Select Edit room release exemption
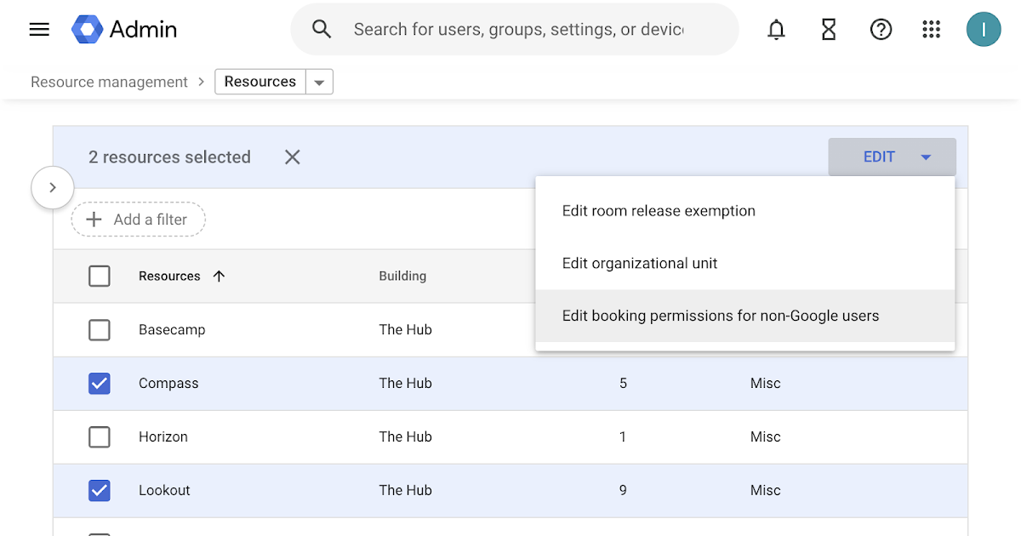The width and height of the screenshot is (1021, 536). [x=659, y=210]
